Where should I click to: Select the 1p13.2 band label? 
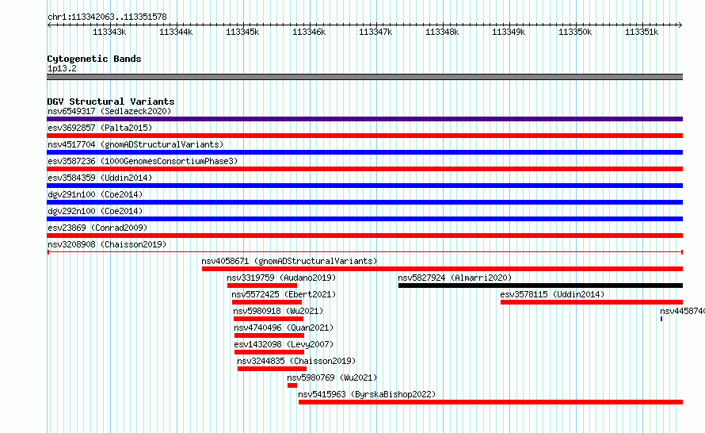(62, 68)
